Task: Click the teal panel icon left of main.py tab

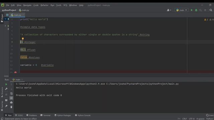Action: (7, 15)
